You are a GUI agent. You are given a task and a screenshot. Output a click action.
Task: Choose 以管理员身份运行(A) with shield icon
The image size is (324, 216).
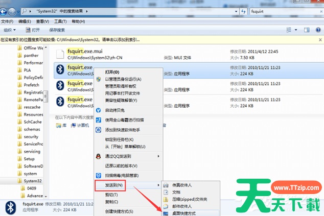click(123, 79)
